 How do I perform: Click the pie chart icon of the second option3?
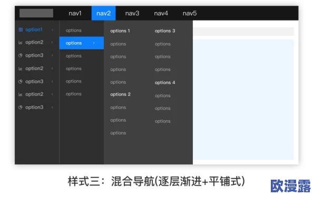(x=21, y=81)
